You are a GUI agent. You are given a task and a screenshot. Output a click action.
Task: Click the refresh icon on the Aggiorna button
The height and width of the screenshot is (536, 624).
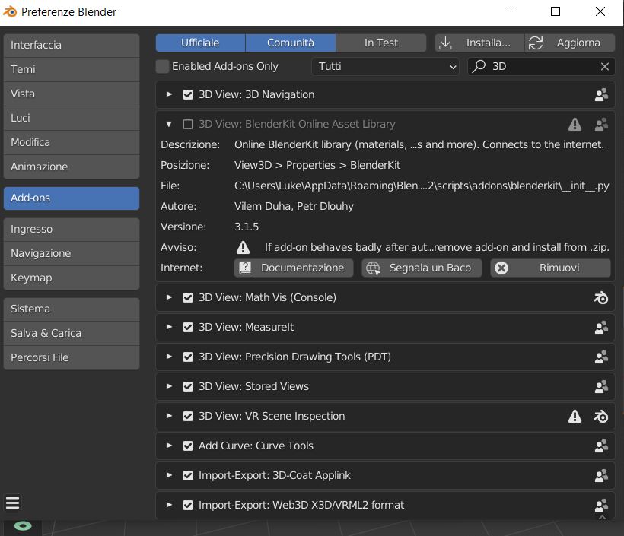click(x=536, y=43)
